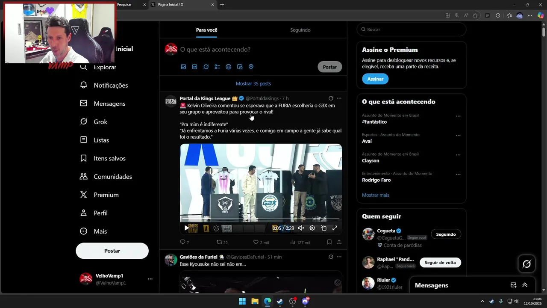The width and height of the screenshot is (547, 308).
Task: Click the page vertical scrollbar
Action: 544,32
